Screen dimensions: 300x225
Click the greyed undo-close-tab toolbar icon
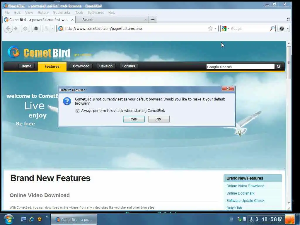click(x=46, y=29)
